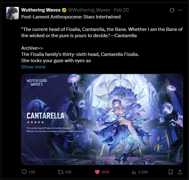189x180 pixels.
Task: Open the @Wuthering_Waves handle link
Action: tap(89, 10)
